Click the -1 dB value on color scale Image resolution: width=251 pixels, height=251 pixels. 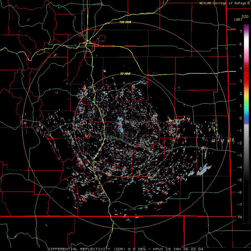240,131
